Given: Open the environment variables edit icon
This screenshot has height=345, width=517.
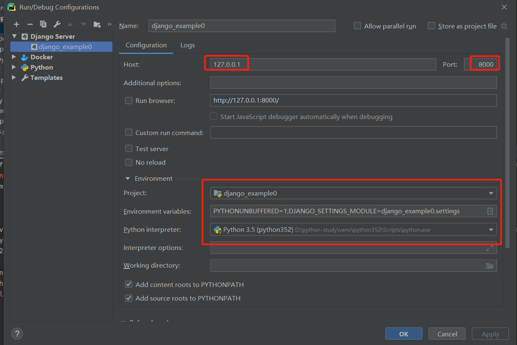Looking at the screenshot, I should 490,211.
